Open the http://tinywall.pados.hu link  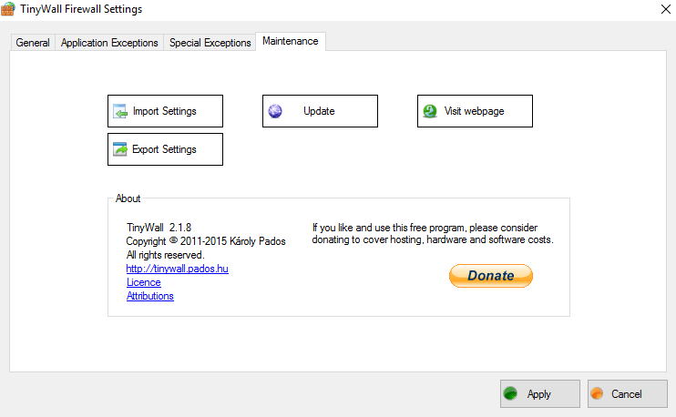[177, 269]
